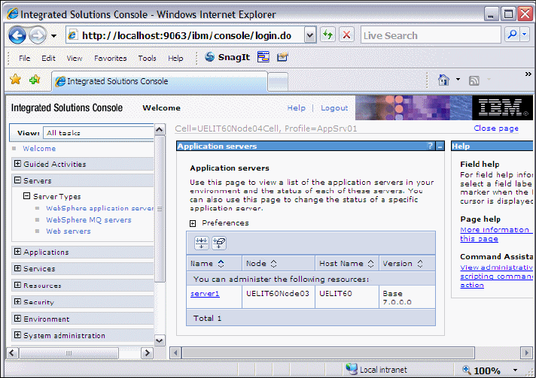
Task: Click the address bar URL field
Action: click(184, 35)
